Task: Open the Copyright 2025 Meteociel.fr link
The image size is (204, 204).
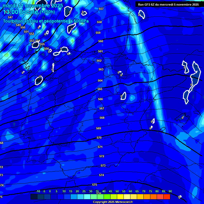Action: click(113, 202)
